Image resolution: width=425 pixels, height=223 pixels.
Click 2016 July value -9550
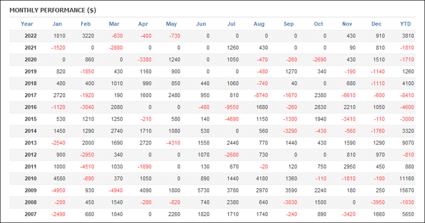pyautogui.click(x=232, y=107)
